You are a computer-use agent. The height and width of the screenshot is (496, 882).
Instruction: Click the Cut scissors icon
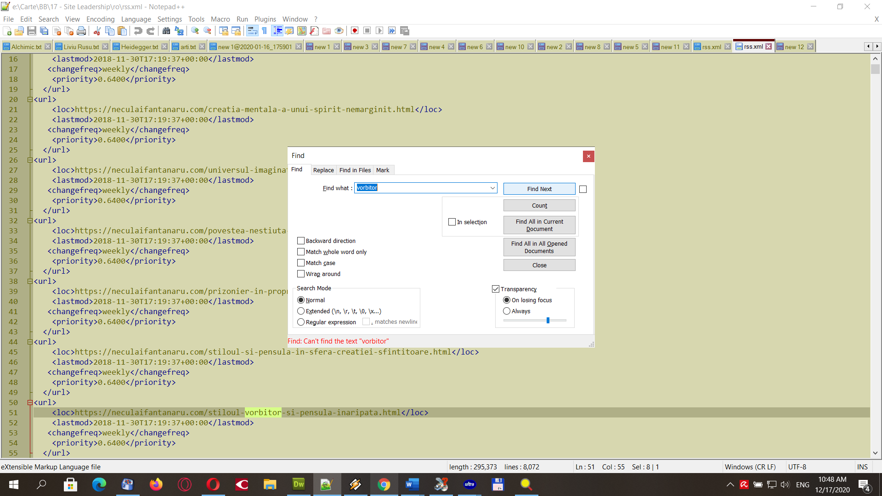[x=97, y=31]
